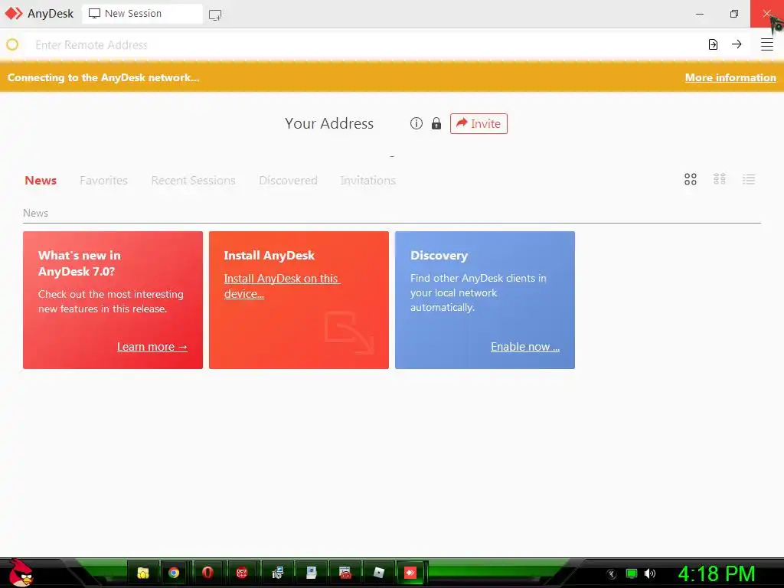Restore down the AnyDesk window

click(x=734, y=14)
